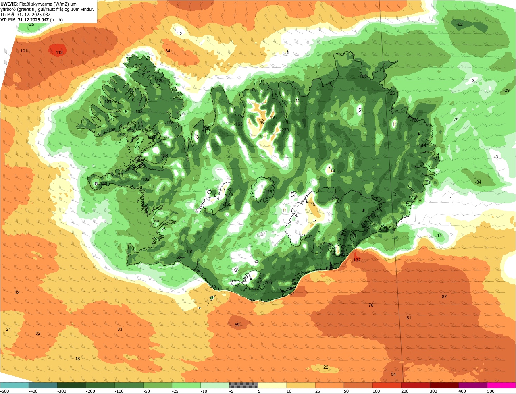Viewport: 516px width, 394px height.
Task: Pick the dark orange 50 to 100 legend swatch
Action: (358, 385)
